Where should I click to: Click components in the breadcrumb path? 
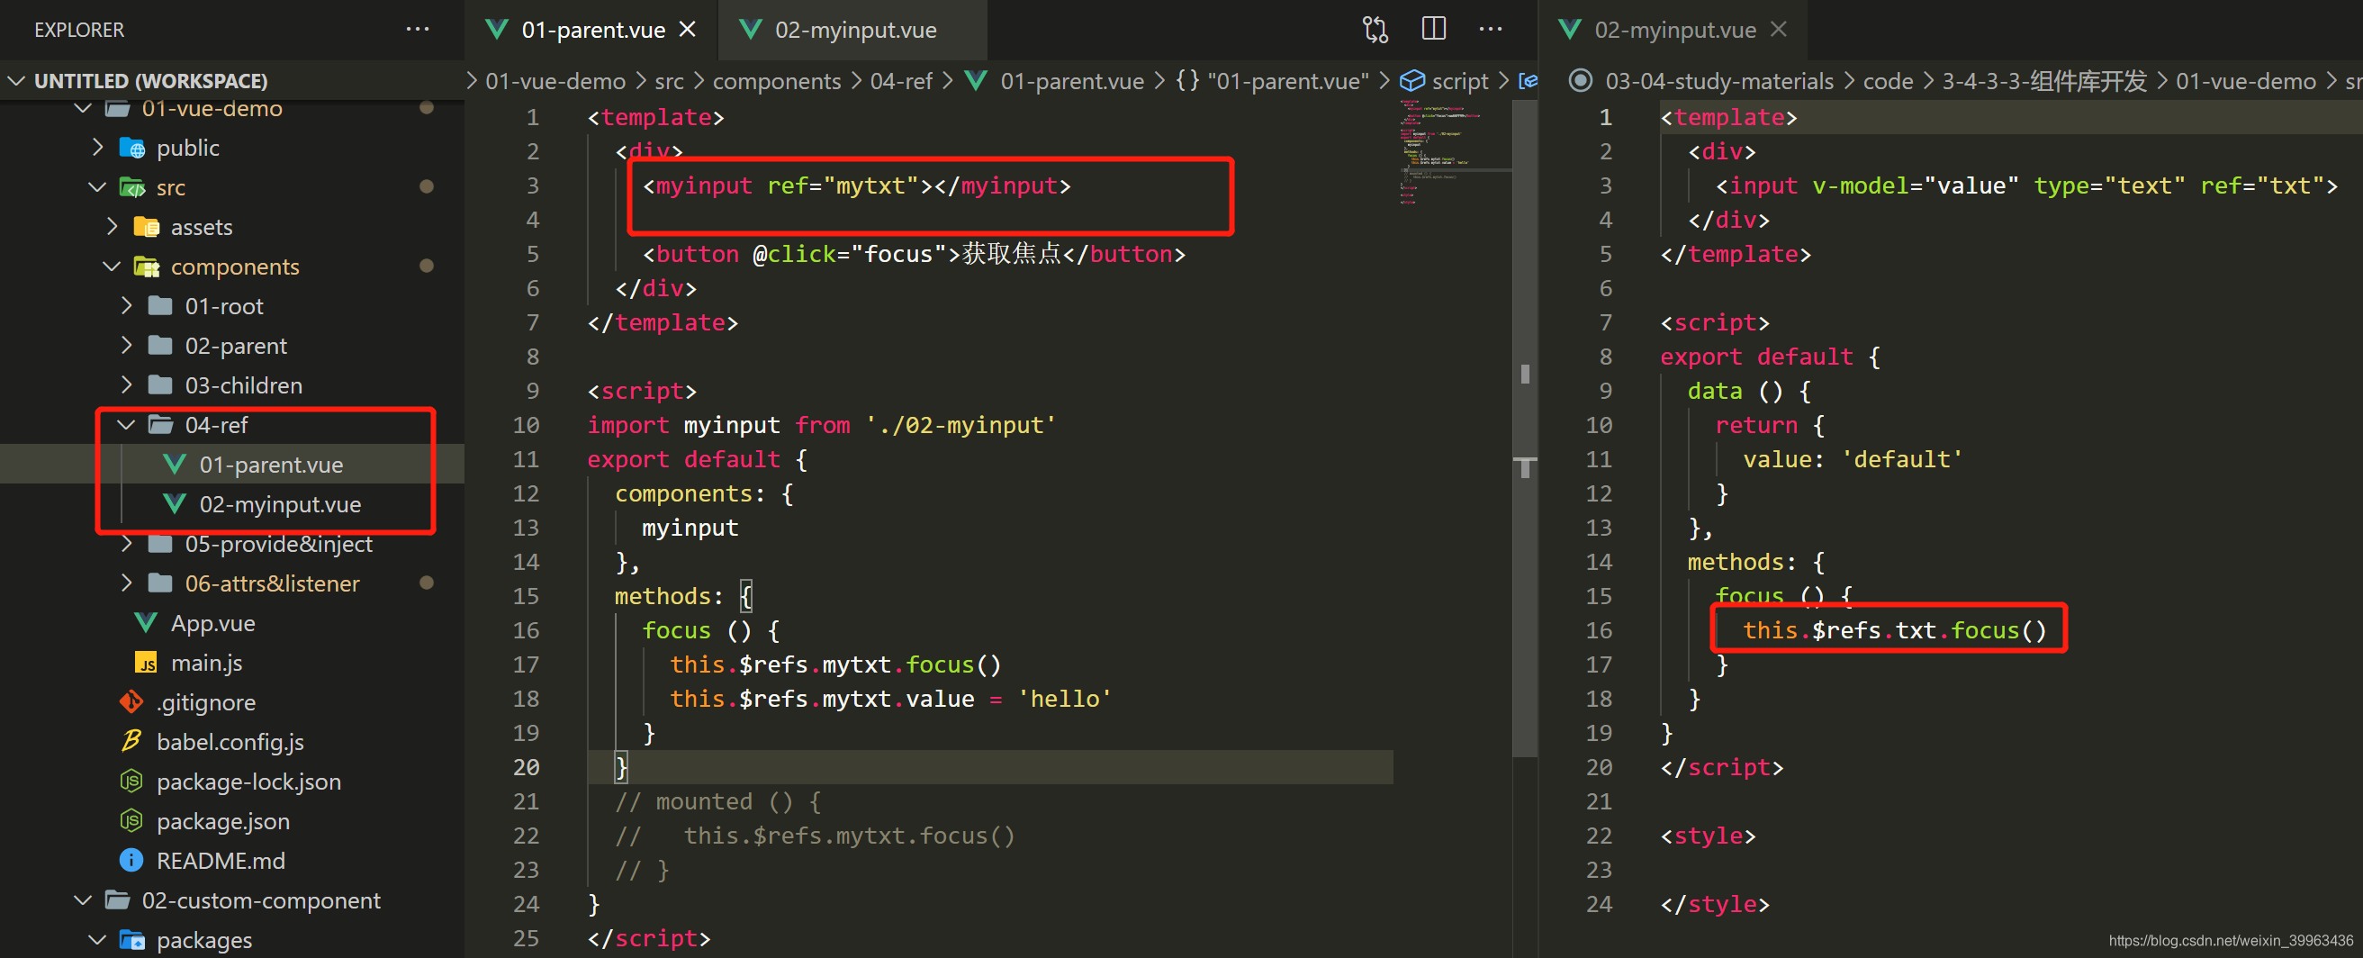pyautogui.click(x=776, y=81)
